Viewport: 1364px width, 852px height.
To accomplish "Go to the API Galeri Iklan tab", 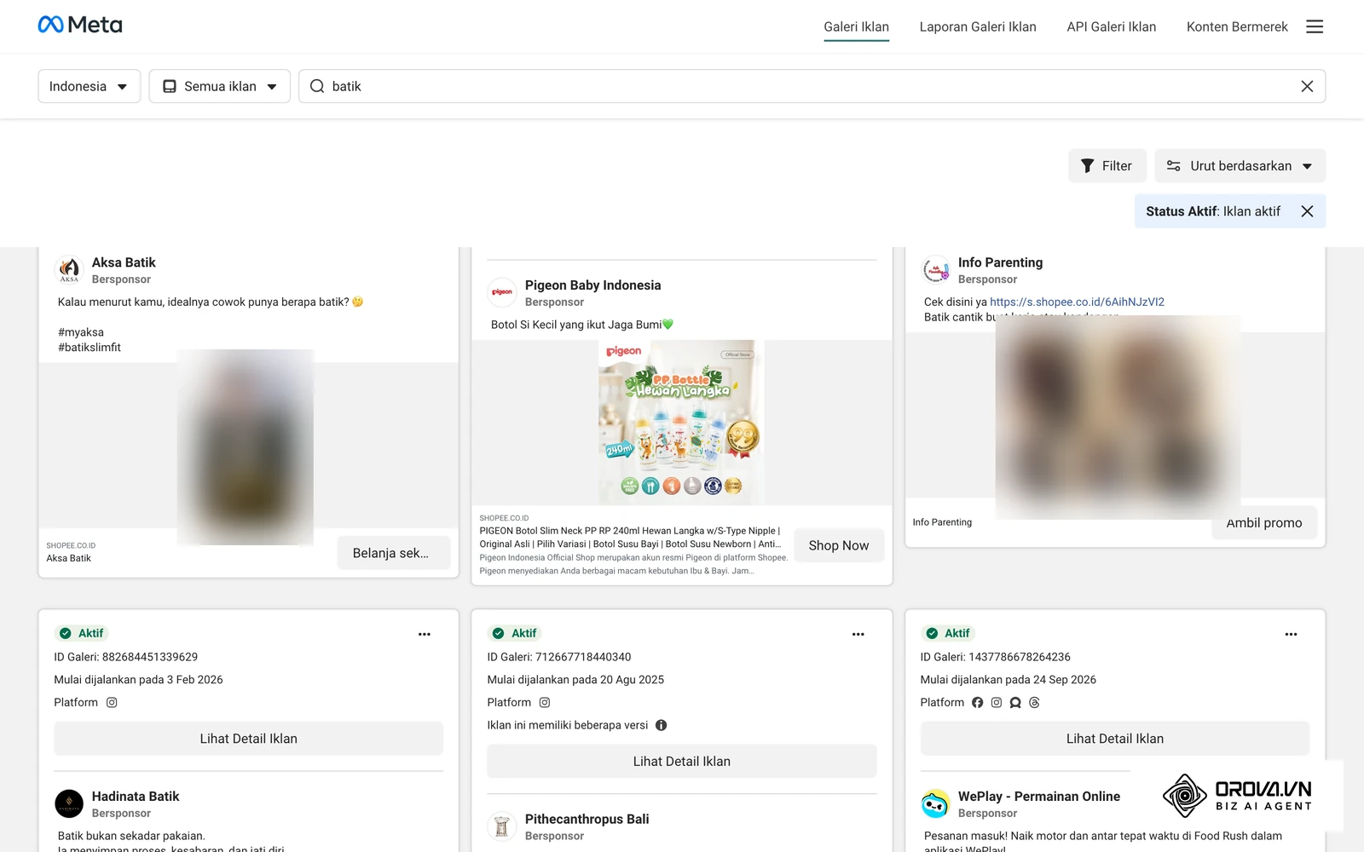I will [x=1111, y=26].
